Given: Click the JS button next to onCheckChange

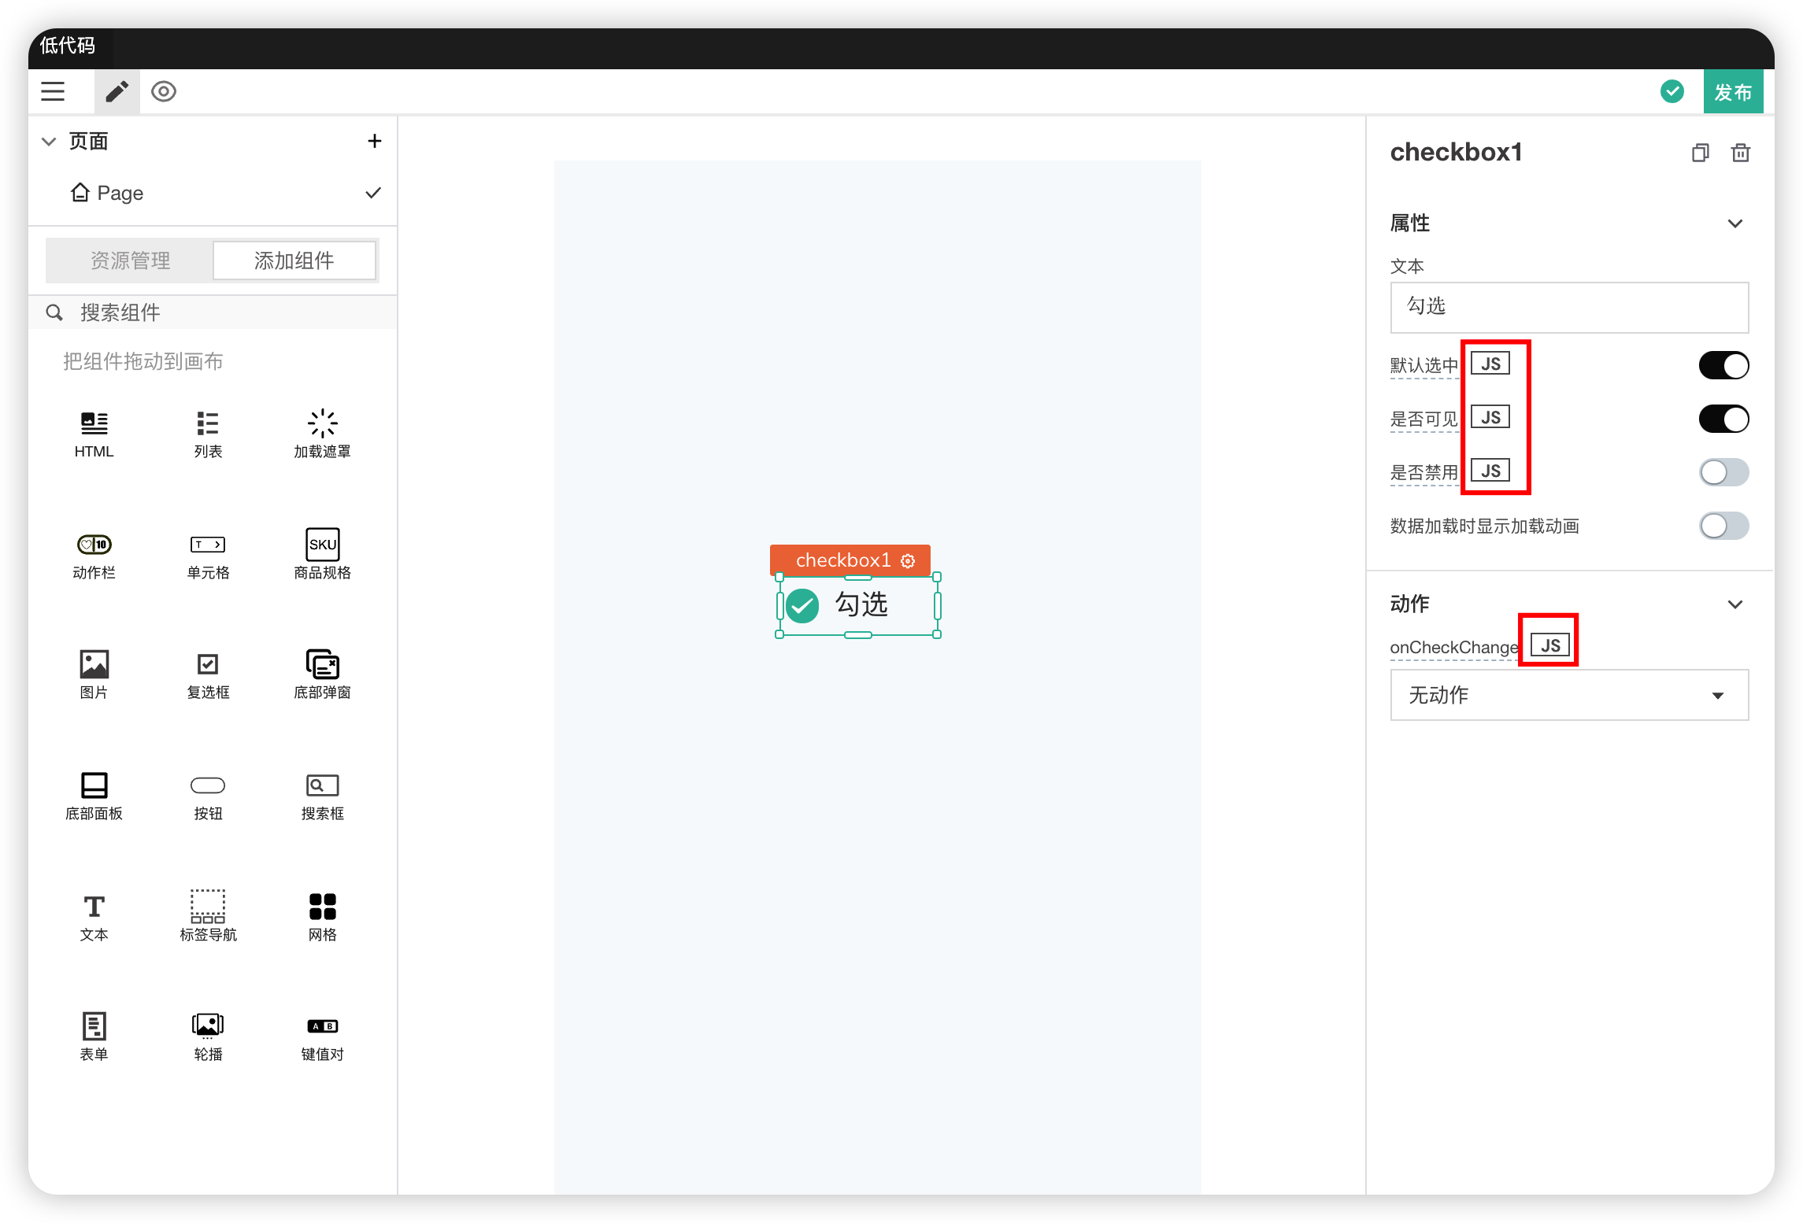Looking at the screenshot, I should pyautogui.click(x=1549, y=645).
